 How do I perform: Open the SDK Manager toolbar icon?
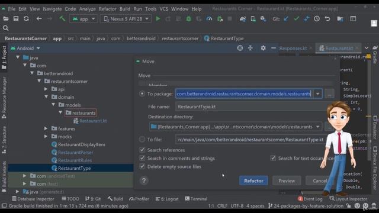[263, 18]
